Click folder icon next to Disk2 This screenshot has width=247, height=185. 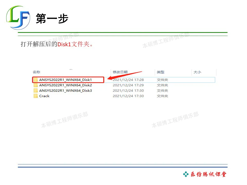click(x=36, y=85)
